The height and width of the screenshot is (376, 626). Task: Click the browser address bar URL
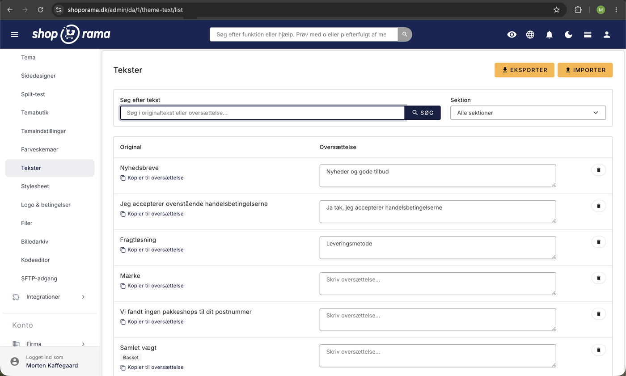125,9
